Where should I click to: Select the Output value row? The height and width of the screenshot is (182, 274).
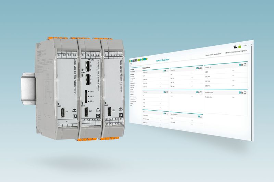pos(226,97)
